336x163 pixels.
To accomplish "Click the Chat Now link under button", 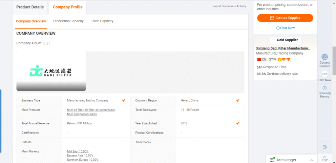I will tap(285, 28).
